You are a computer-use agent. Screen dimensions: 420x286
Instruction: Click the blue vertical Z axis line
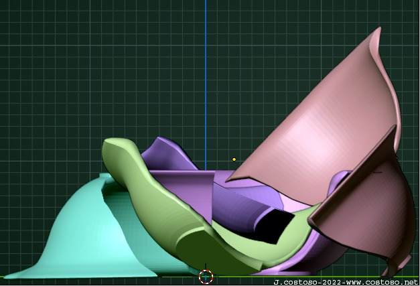206,67
